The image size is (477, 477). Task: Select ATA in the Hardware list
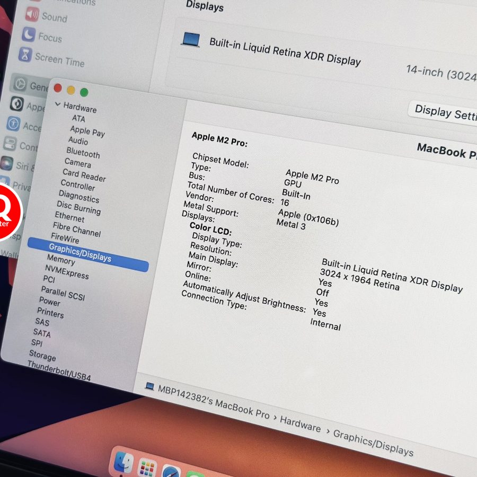click(78, 118)
